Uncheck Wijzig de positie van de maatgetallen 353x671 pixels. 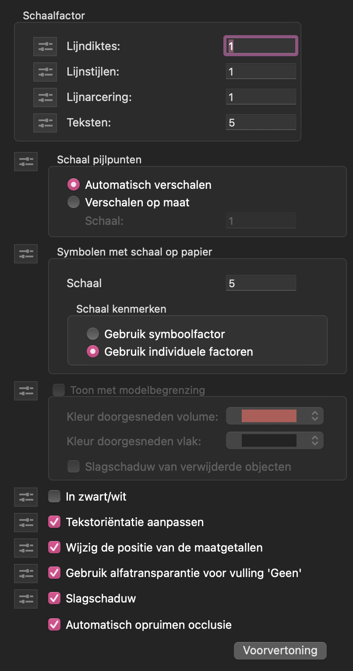pos(54,548)
